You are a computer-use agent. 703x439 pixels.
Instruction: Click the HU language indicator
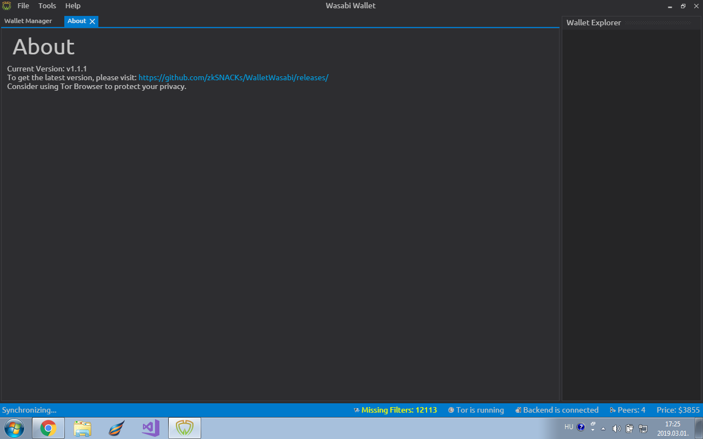(569, 427)
